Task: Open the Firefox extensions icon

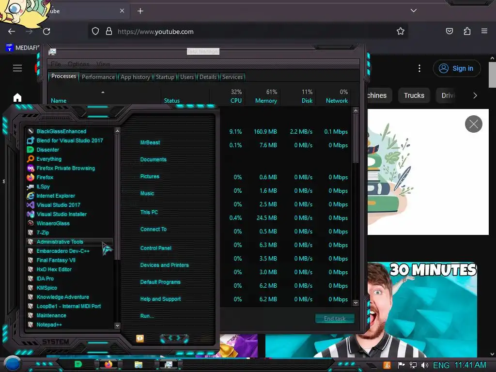Action: (467, 31)
